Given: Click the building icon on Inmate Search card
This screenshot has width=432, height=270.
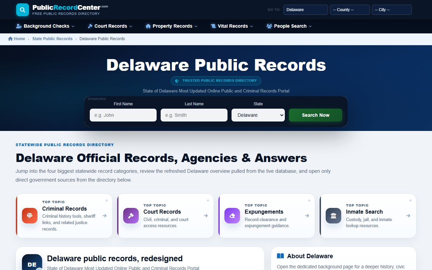Looking at the screenshot, I should [333, 216].
